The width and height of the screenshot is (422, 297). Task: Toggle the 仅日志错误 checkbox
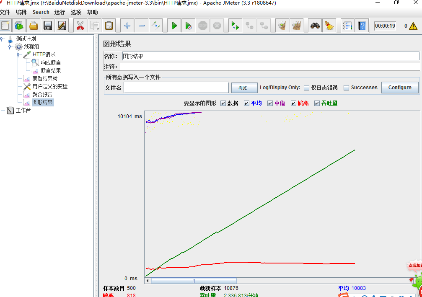(x=306, y=88)
